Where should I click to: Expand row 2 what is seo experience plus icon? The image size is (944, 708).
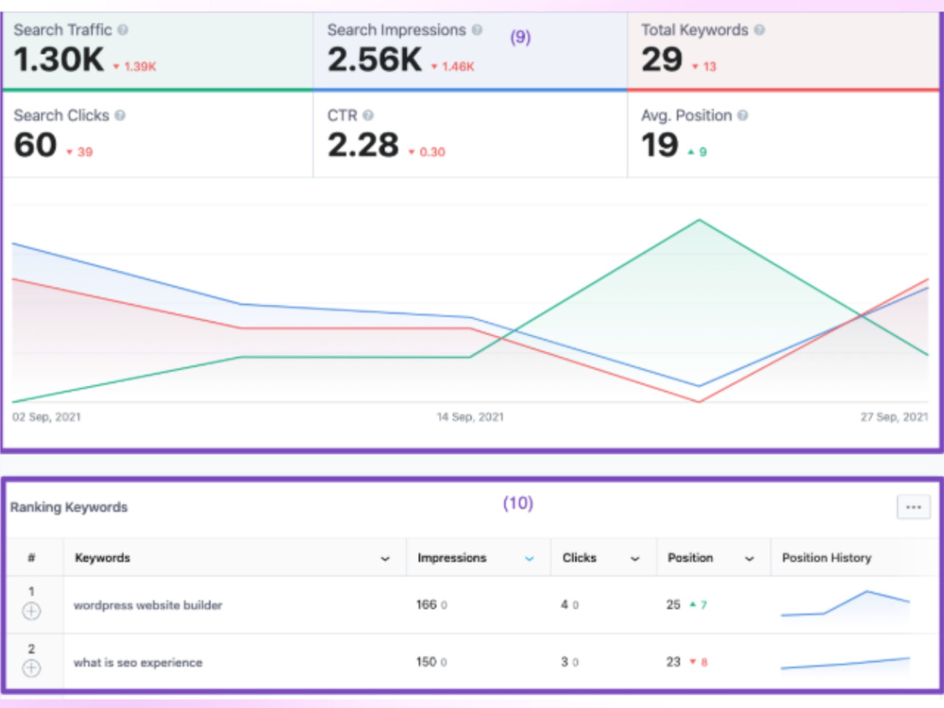click(31, 668)
